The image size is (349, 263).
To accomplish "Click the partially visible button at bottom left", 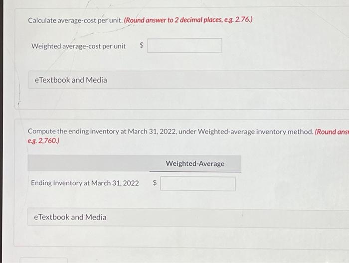I will tap(44, 261).
